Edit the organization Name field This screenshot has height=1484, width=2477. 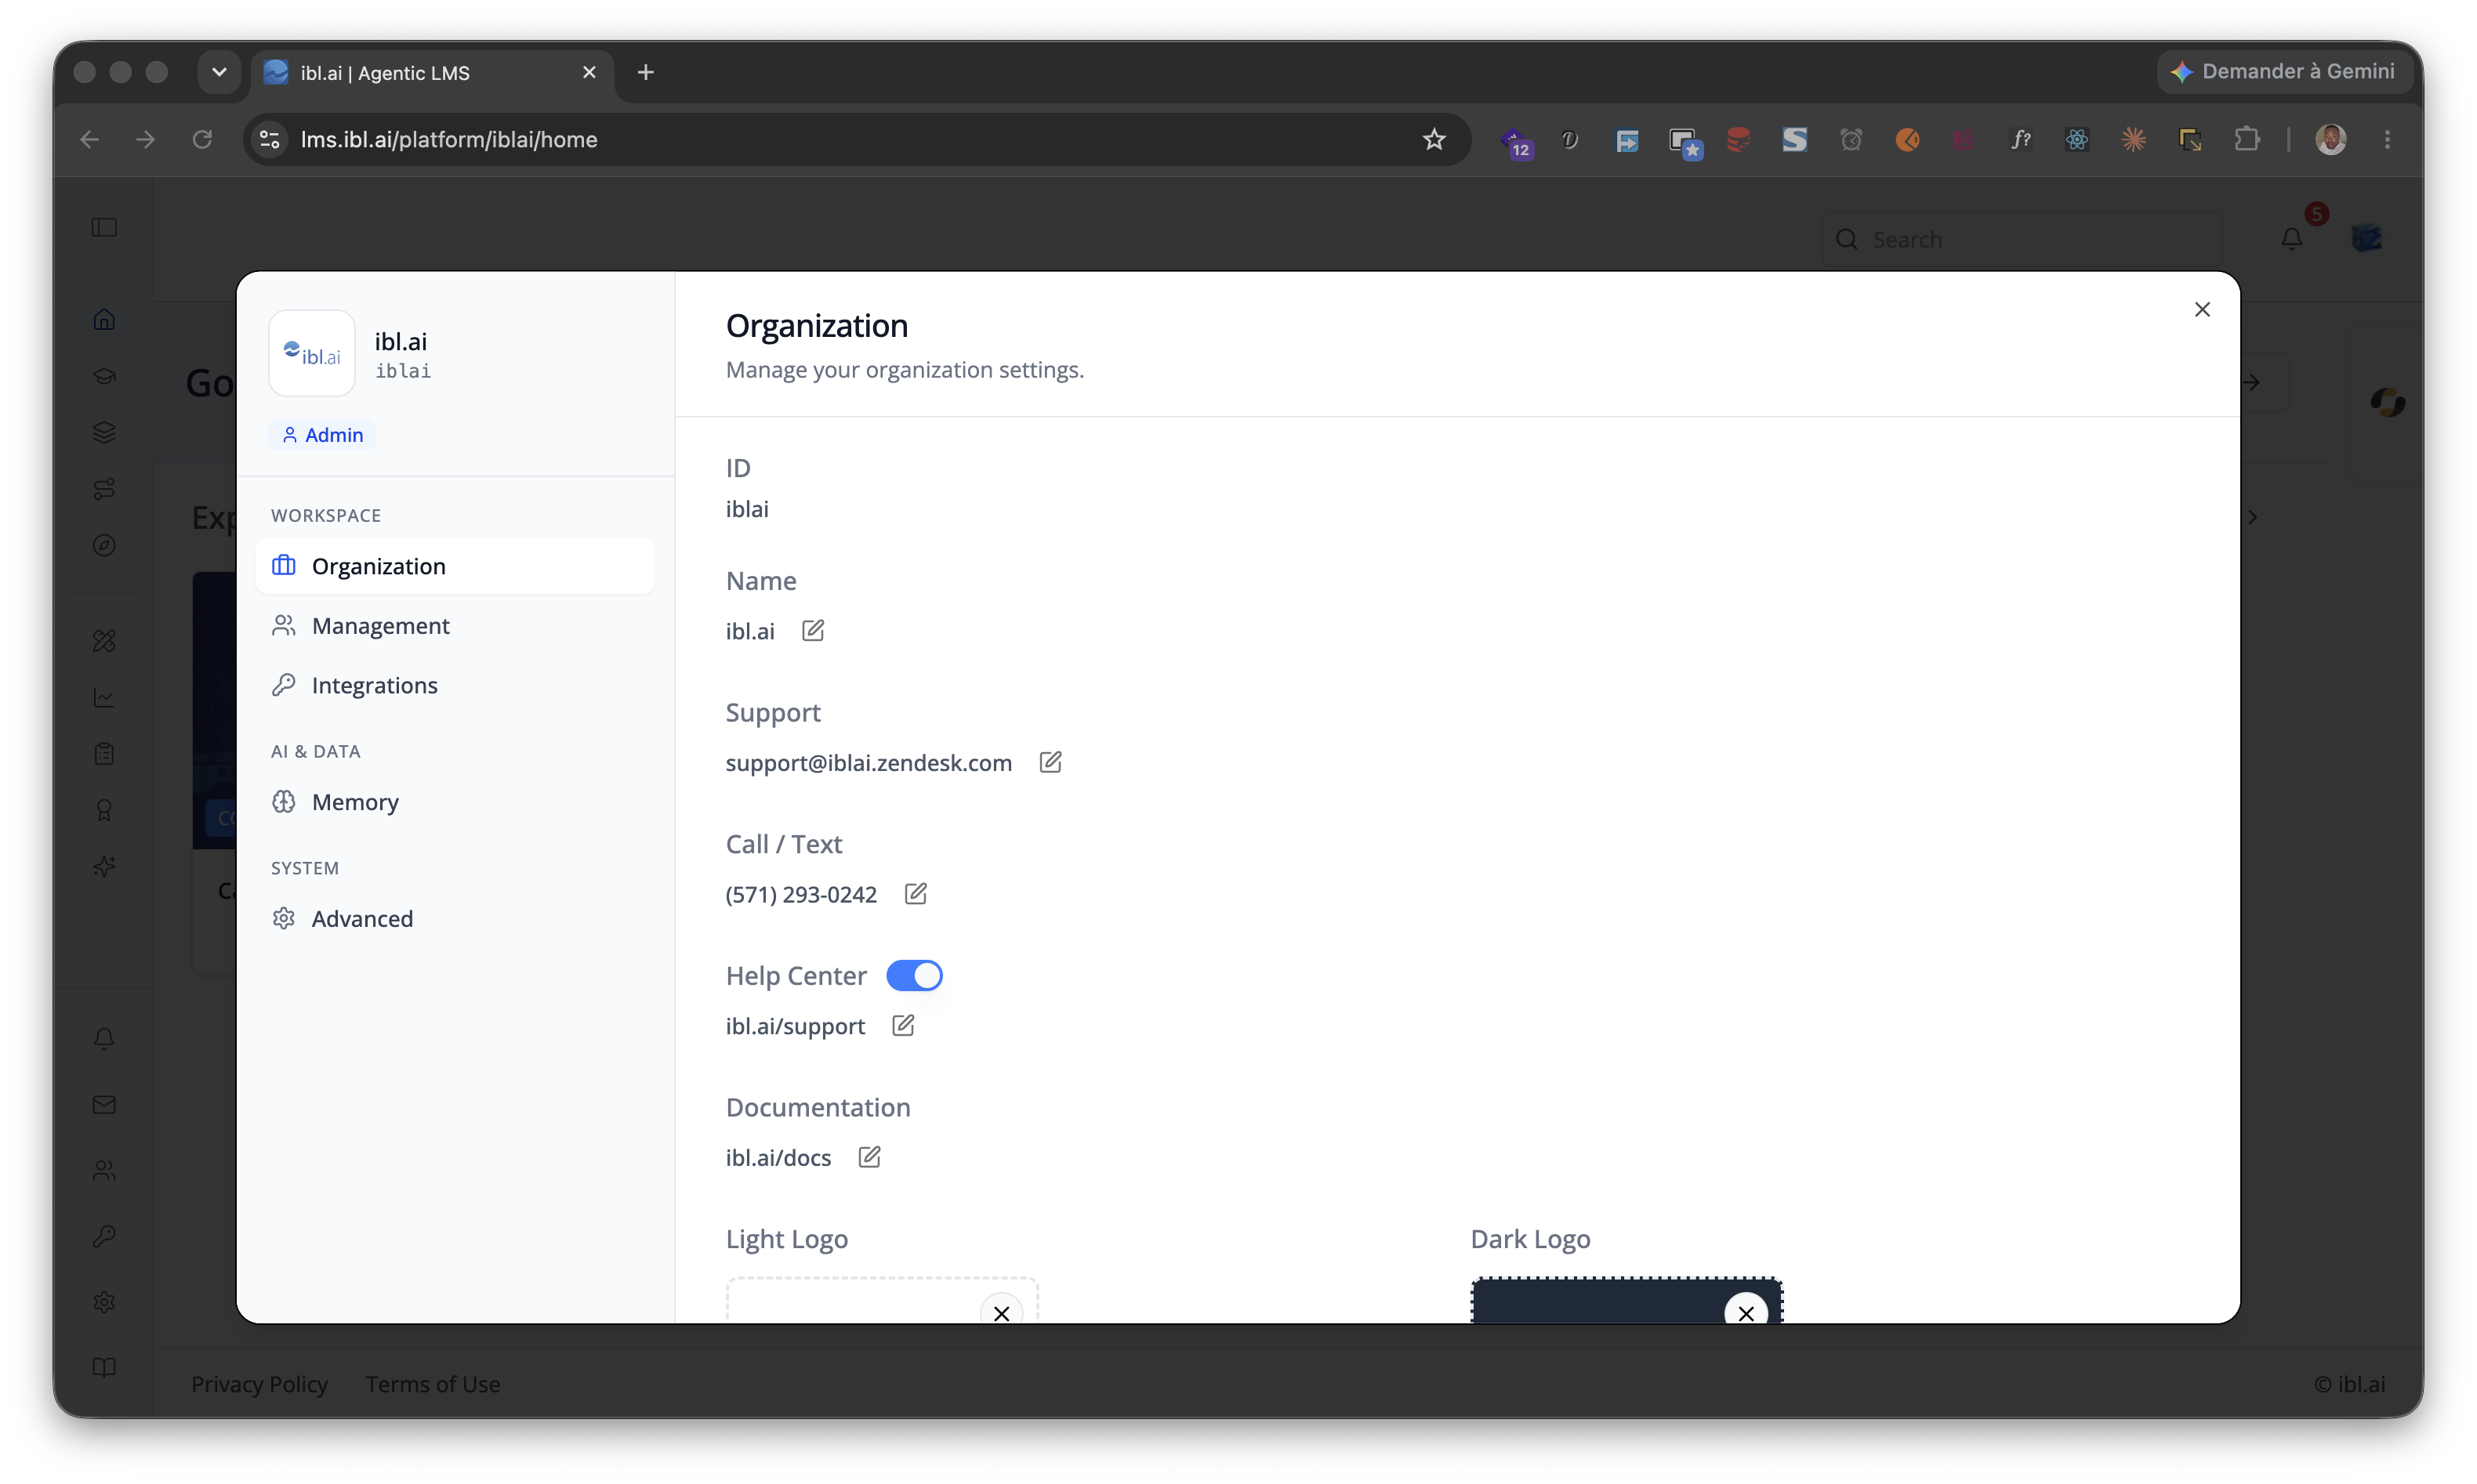click(812, 631)
